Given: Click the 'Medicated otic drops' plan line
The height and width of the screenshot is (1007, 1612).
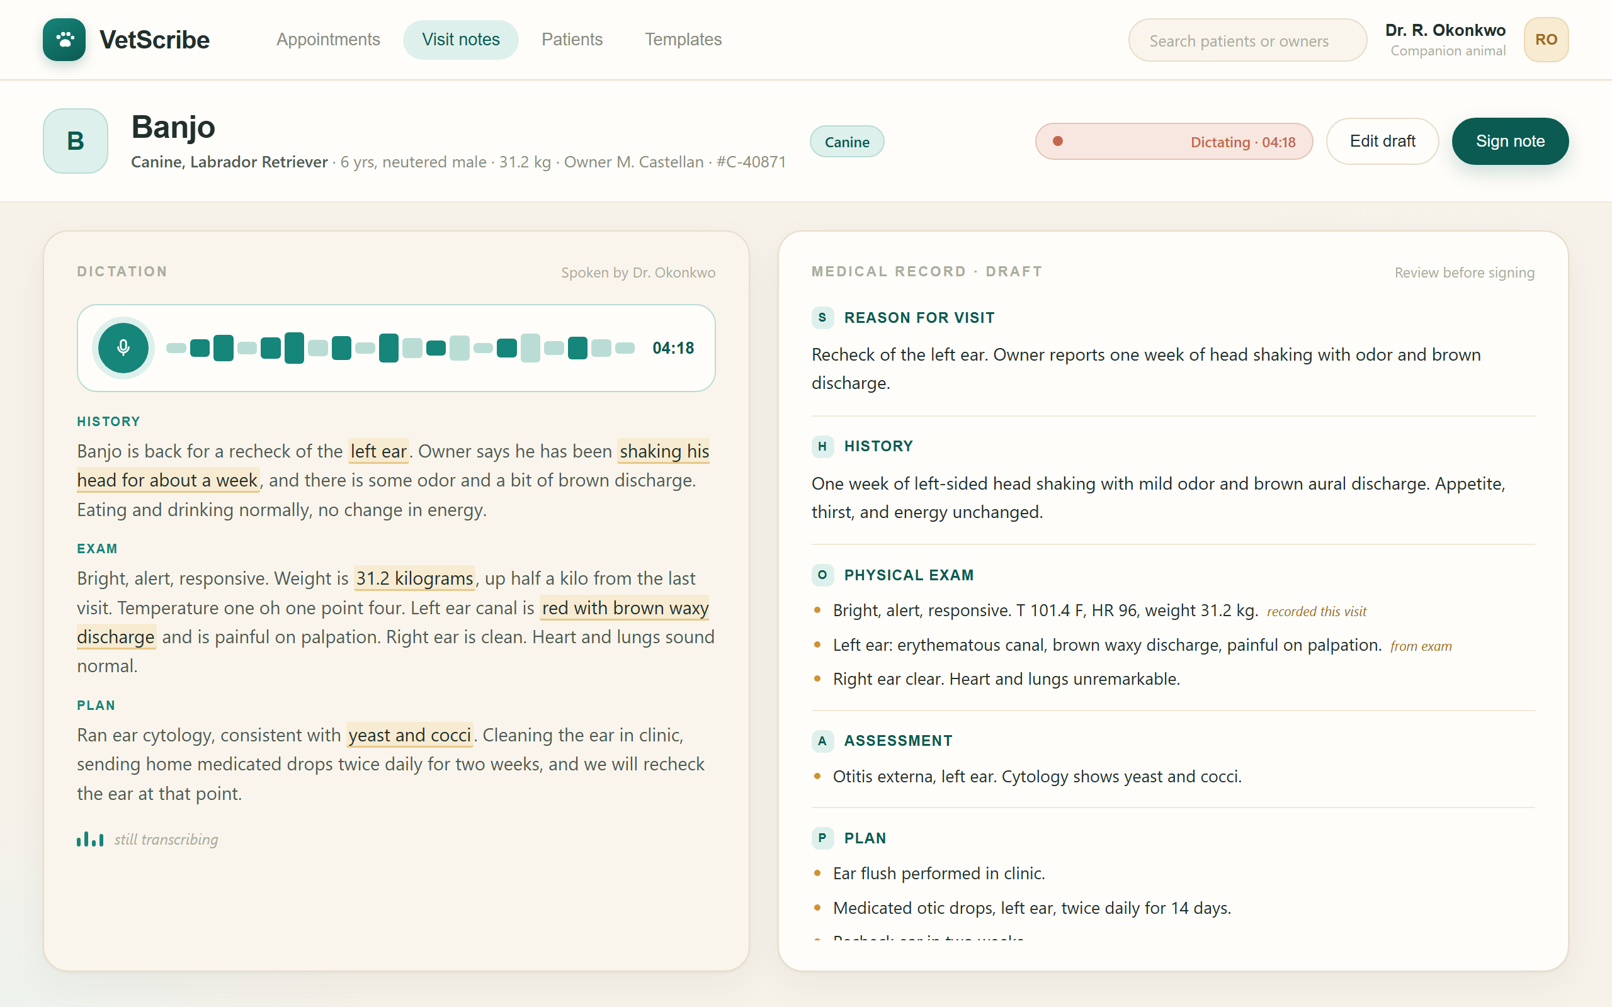Looking at the screenshot, I should pyautogui.click(x=1032, y=908).
